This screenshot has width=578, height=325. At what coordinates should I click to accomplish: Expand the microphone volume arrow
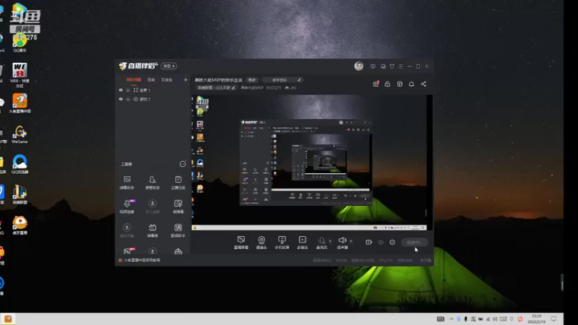(330, 241)
